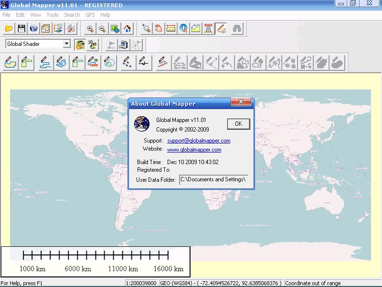The image size is (382, 287).
Task: Open the www.globalmapper.com website link
Action: click(x=194, y=150)
